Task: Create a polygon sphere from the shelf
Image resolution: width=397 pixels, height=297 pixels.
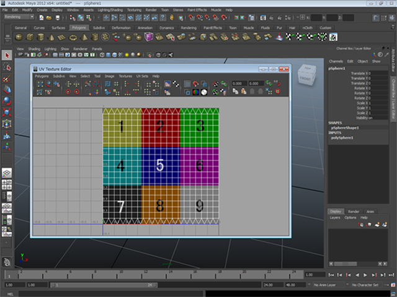Action: (x=19, y=37)
